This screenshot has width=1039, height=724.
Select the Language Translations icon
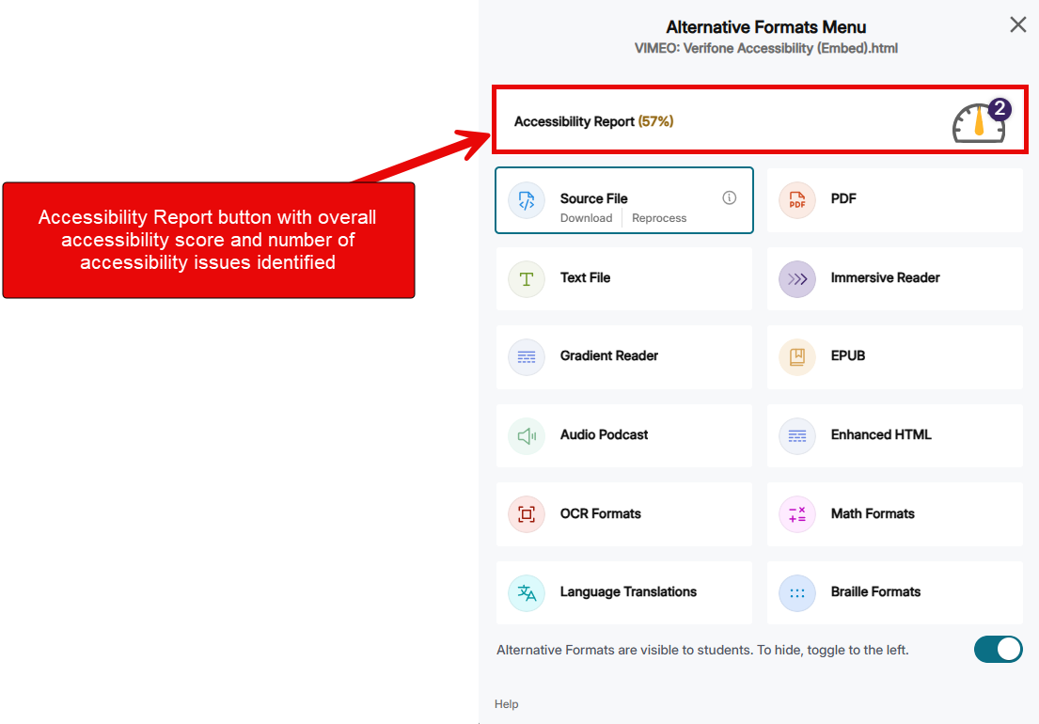pos(526,592)
